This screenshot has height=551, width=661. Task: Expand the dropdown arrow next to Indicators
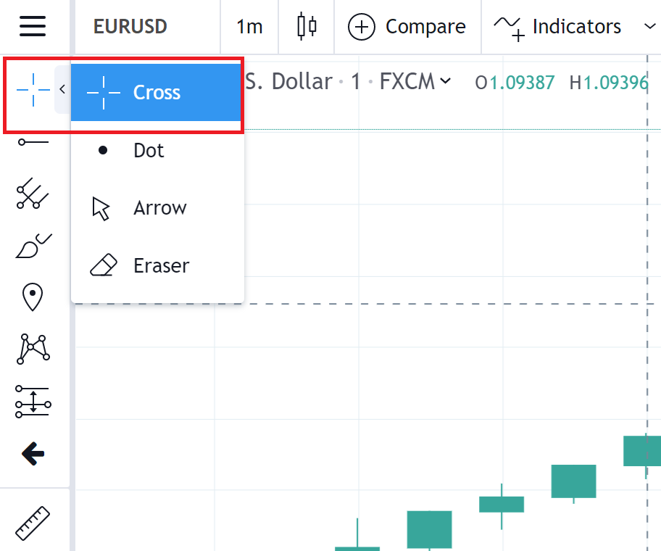(x=649, y=27)
